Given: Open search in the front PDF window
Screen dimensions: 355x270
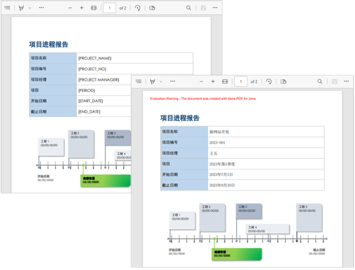Looking at the screenshot, I should pyautogui.click(x=320, y=82).
